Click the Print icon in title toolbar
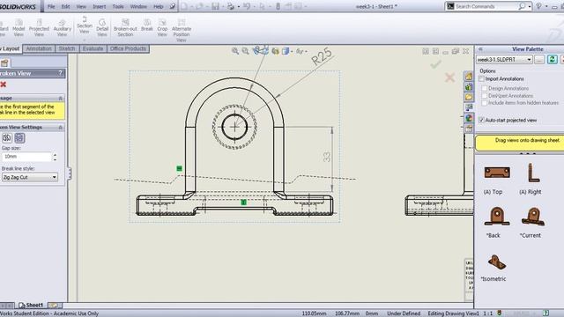The height and width of the screenshot is (317, 564). (231, 6)
